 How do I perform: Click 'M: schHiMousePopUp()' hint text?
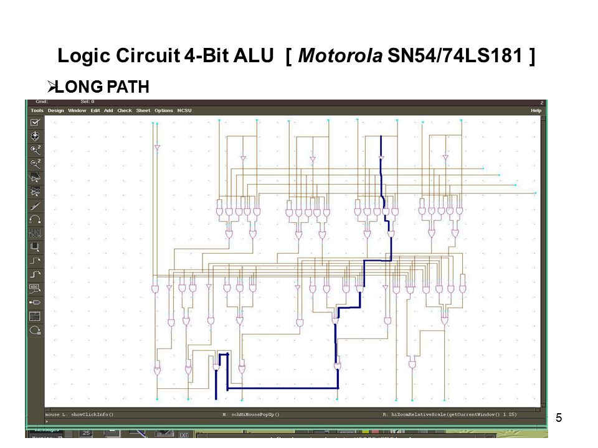pos(251,414)
